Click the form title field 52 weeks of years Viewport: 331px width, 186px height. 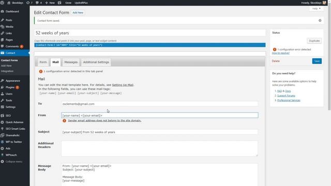point(149,33)
